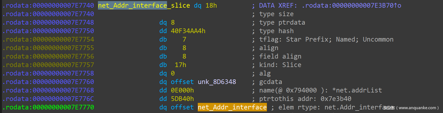Jump to highlighted net_Addr_interface offset operand
Screen dimensions: 443x113
(x=232, y=107)
